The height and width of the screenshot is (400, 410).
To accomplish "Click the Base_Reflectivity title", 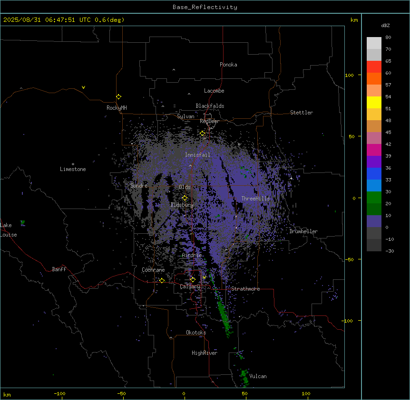I will tap(205, 7).
